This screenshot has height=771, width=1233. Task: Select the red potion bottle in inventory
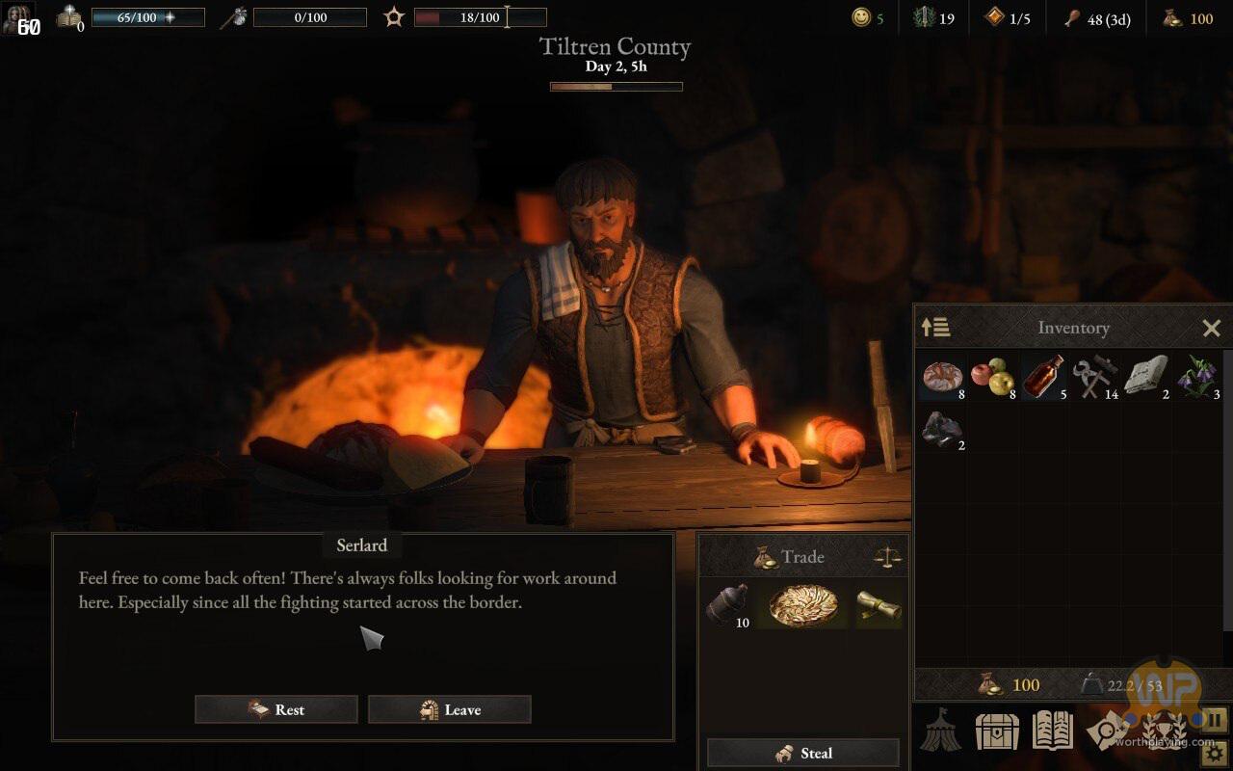1043,376
